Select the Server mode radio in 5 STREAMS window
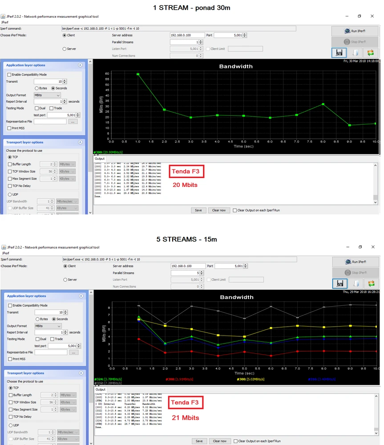The image size is (384, 445). click(x=65, y=280)
